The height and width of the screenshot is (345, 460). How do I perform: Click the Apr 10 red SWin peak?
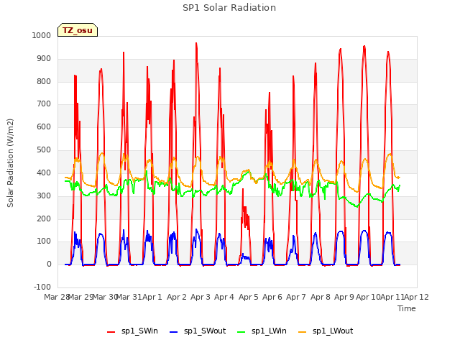364,46
